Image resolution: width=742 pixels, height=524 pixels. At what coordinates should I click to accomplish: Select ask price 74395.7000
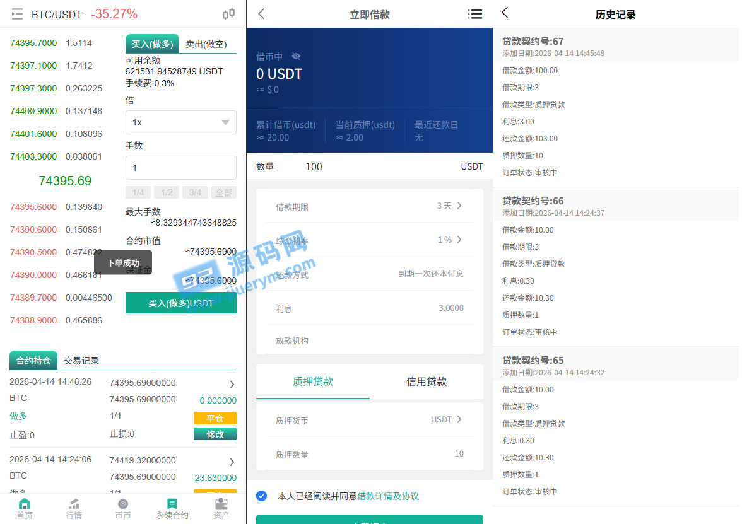(33, 43)
